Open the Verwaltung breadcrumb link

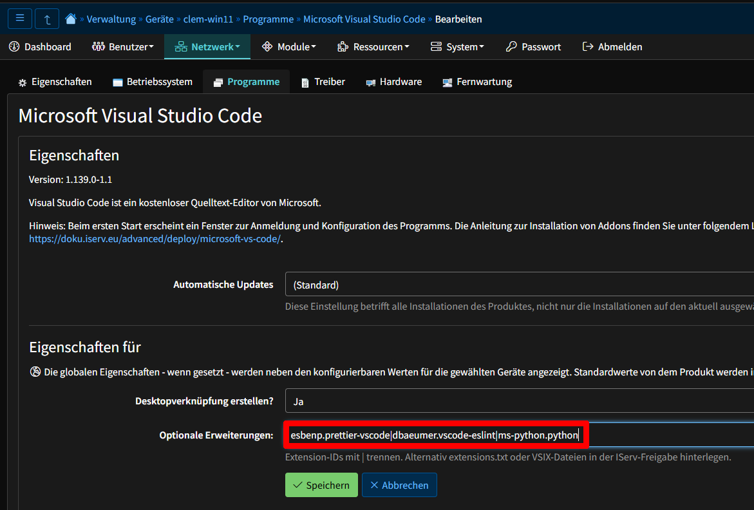click(111, 19)
